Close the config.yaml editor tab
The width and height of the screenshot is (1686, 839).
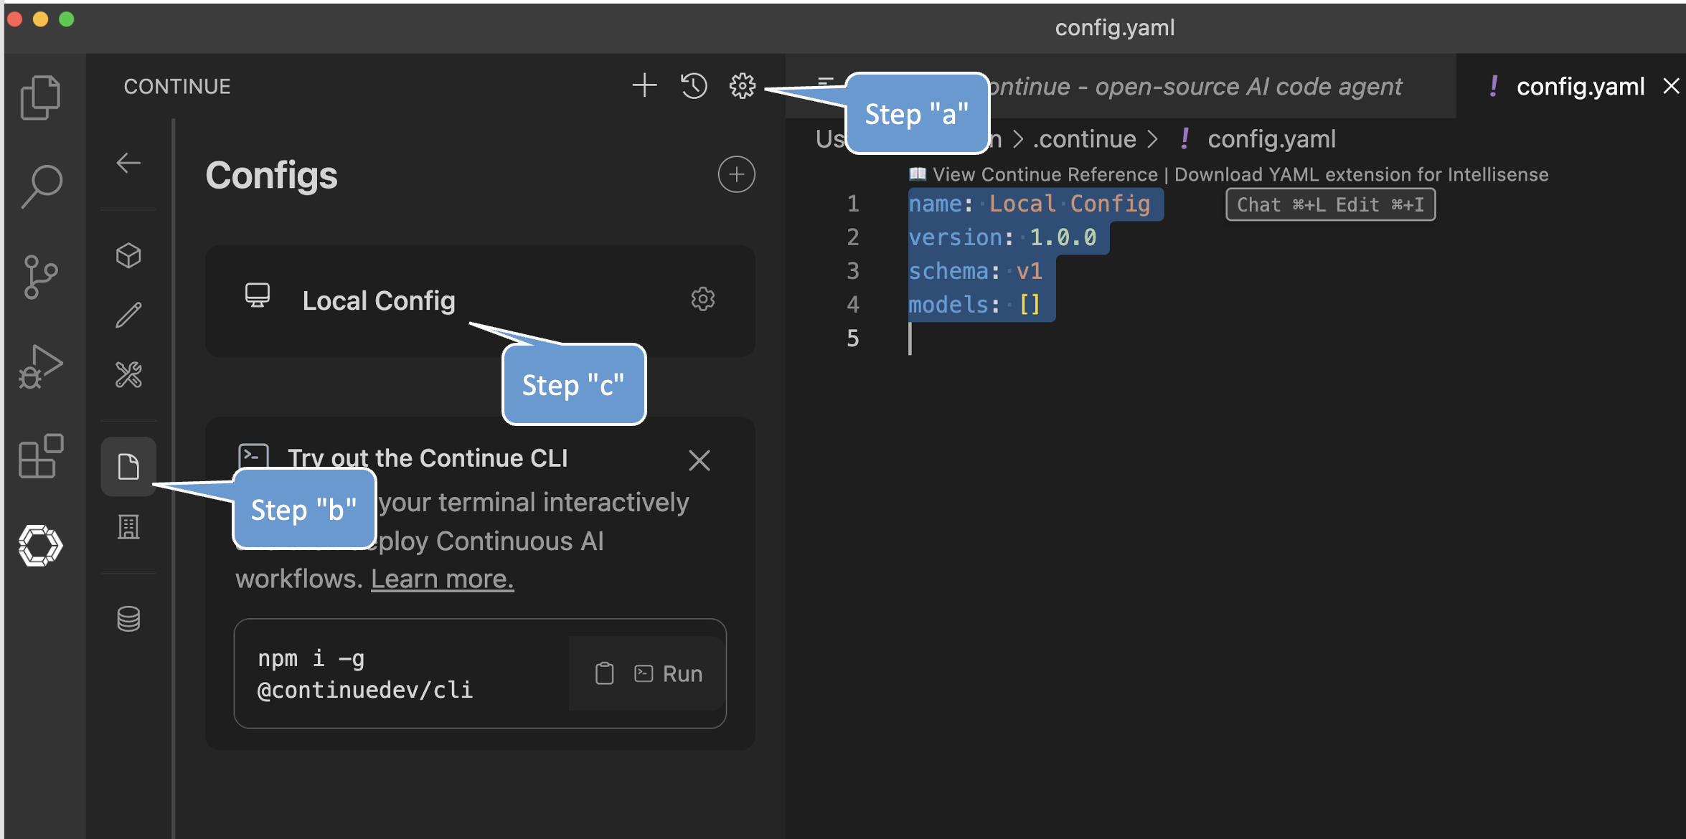1671,86
